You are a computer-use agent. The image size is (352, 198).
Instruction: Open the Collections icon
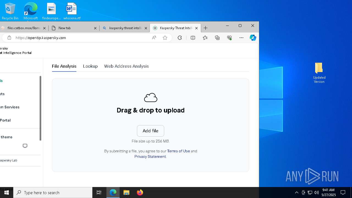(217, 38)
